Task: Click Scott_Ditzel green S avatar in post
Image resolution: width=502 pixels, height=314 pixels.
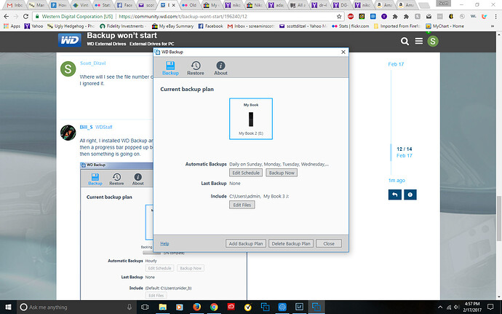Action: [68, 68]
